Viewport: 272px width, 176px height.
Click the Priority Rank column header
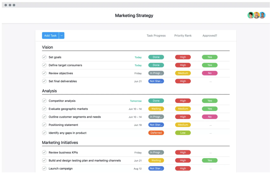(x=183, y=36)
